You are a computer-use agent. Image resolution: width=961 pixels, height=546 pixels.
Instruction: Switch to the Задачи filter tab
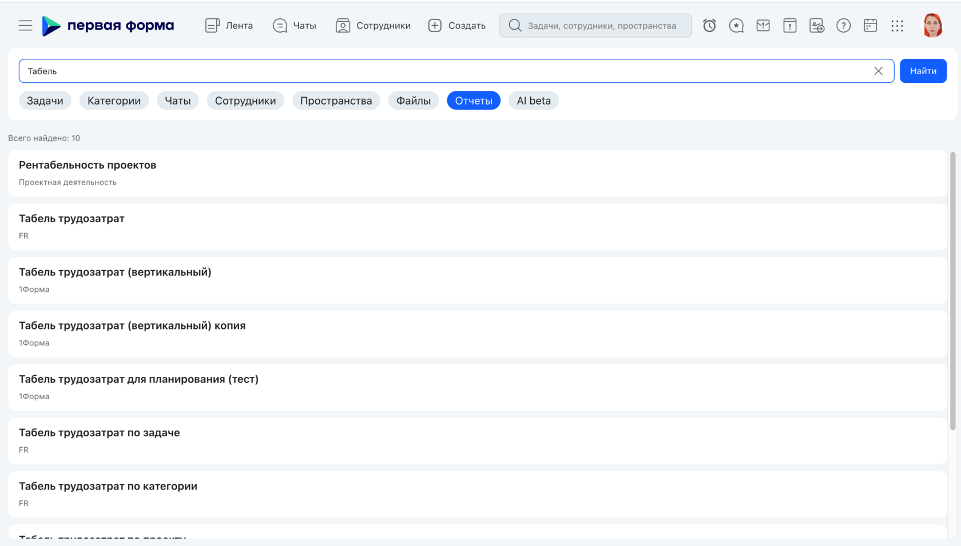45,101
